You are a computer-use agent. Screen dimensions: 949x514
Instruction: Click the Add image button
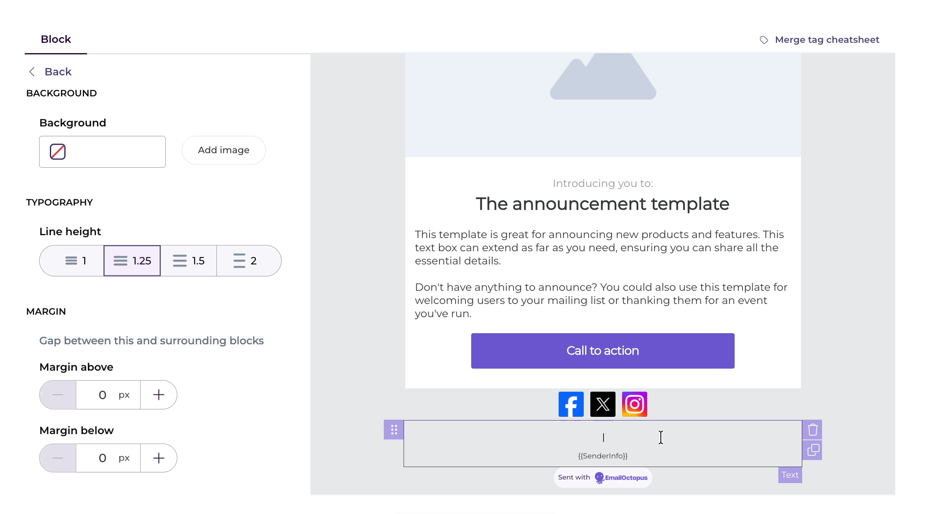tap(223, 150)
